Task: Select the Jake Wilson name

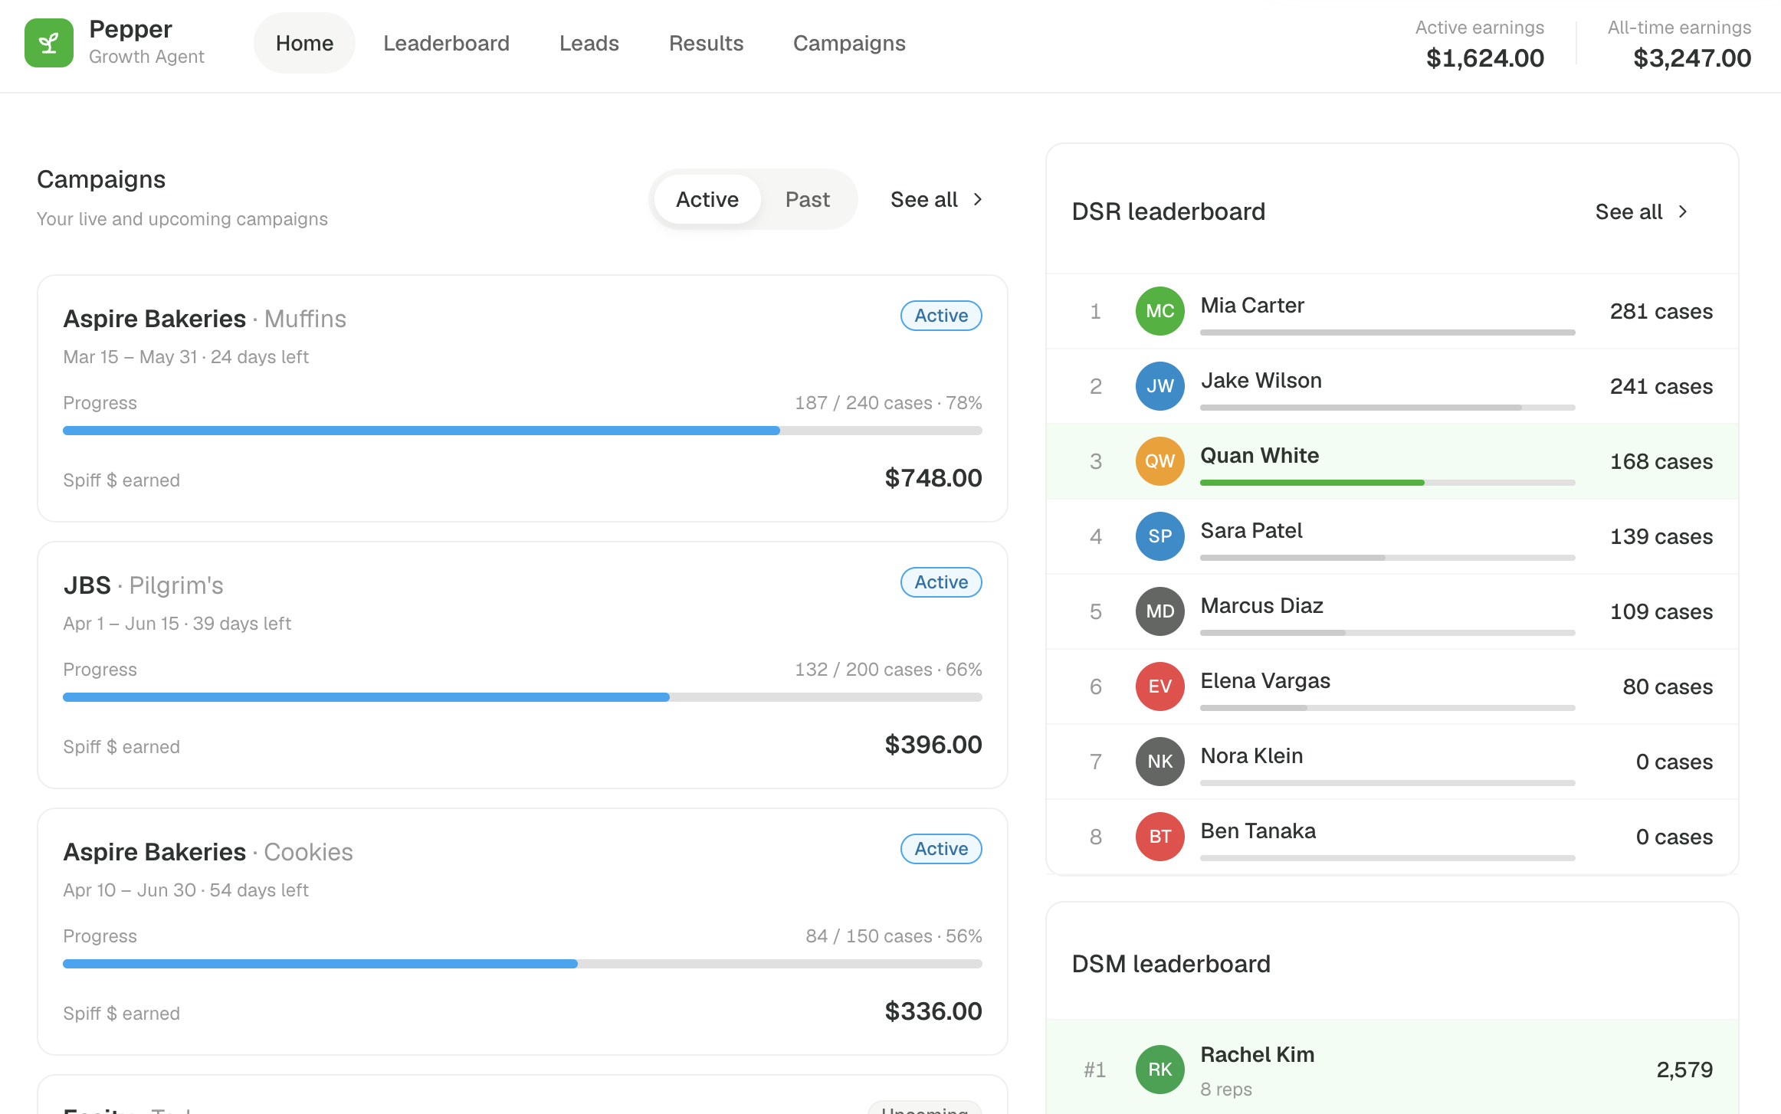Action: pos(1261,380)
